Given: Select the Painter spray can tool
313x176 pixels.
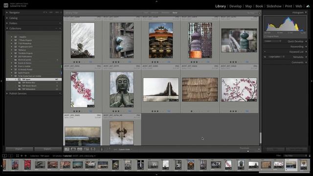Looking at the screenshot, I should coord(102,149).
